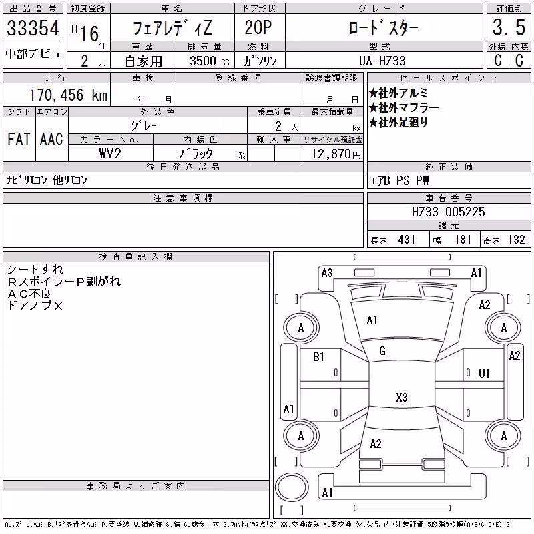Select chassis number HZ33-005225
This screenshot has width=534, height=534.
point(448,212)
